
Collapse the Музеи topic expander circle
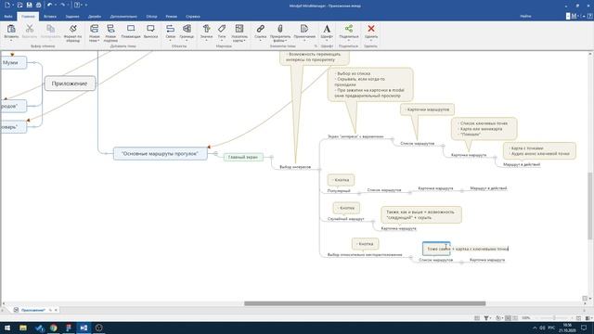click(33, 62)
